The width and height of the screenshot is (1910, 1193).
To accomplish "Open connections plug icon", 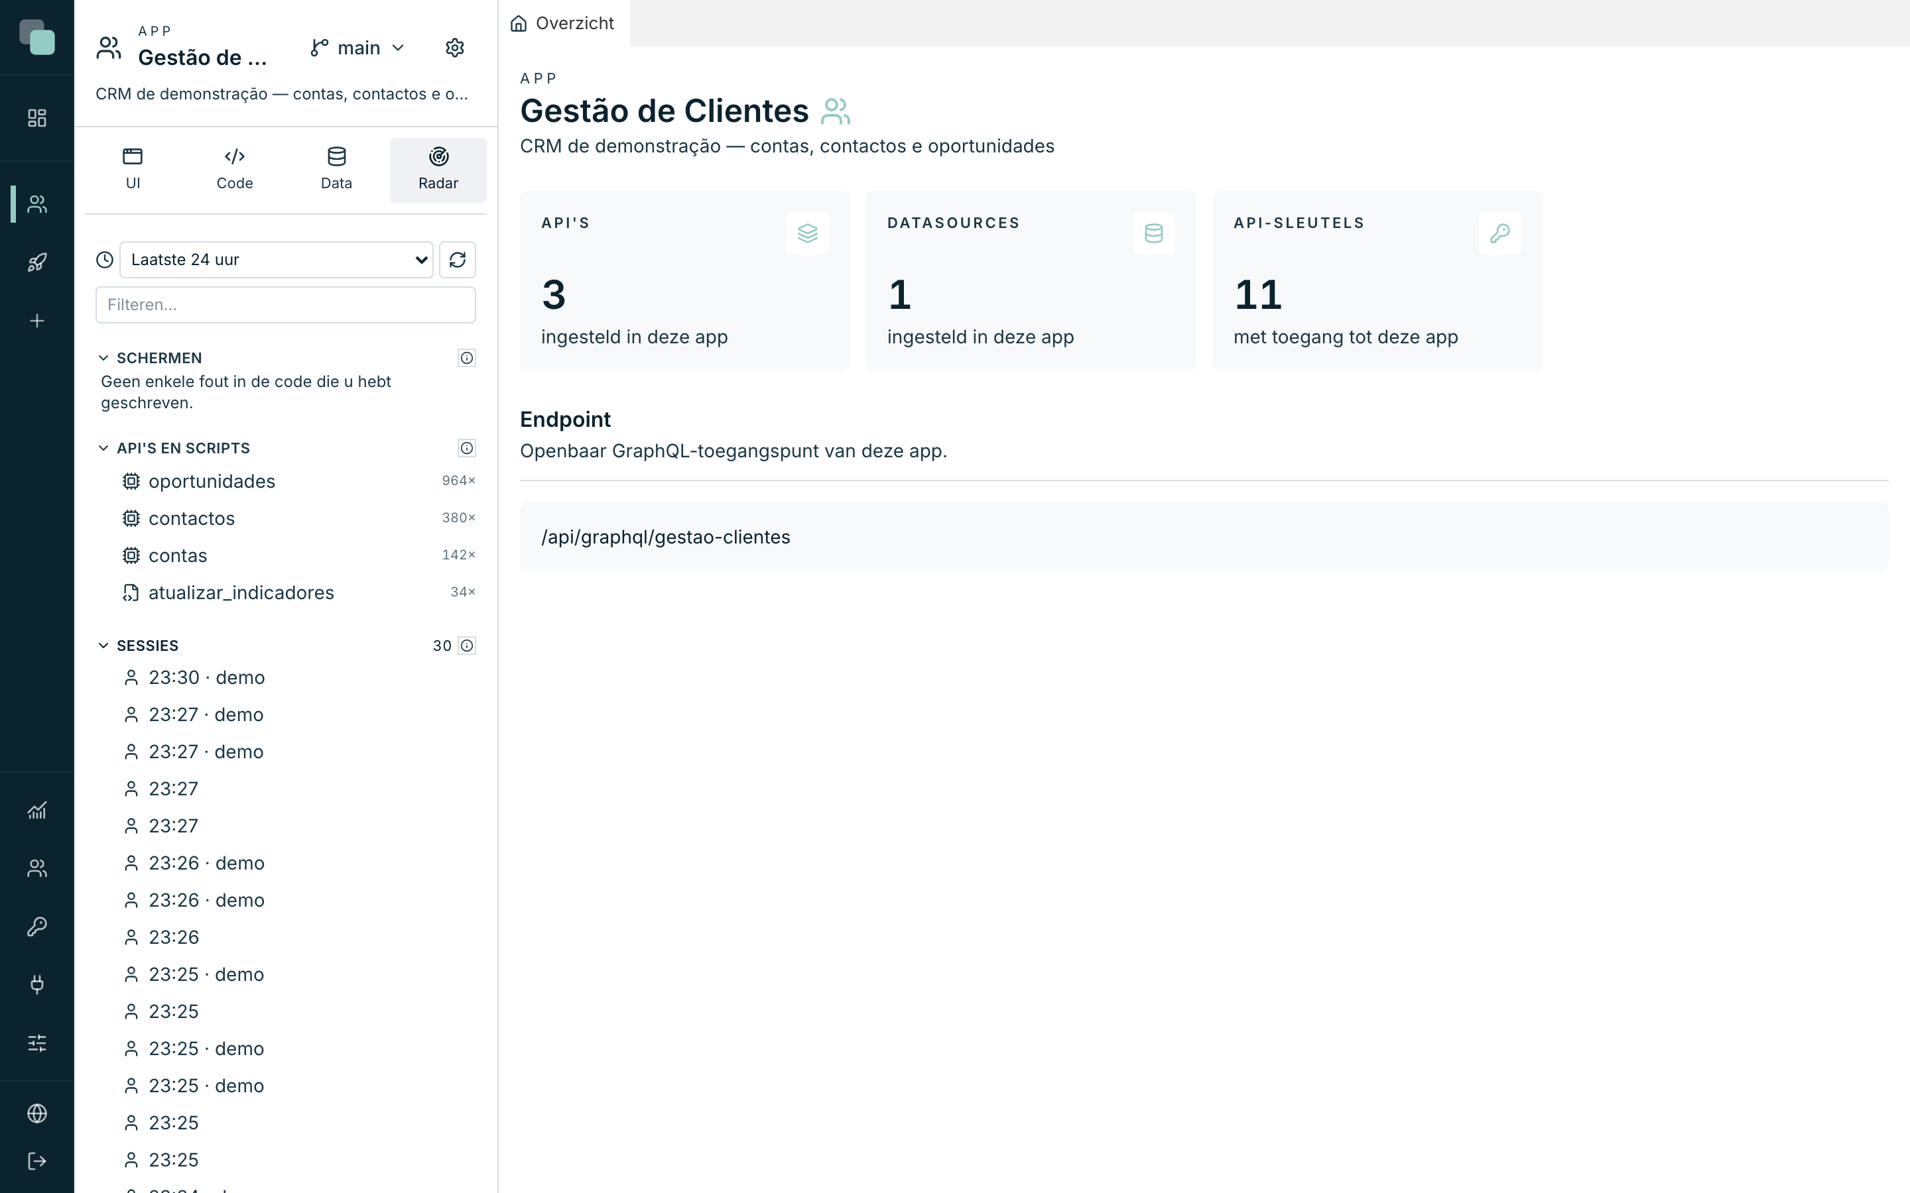I will pos(37,985).
